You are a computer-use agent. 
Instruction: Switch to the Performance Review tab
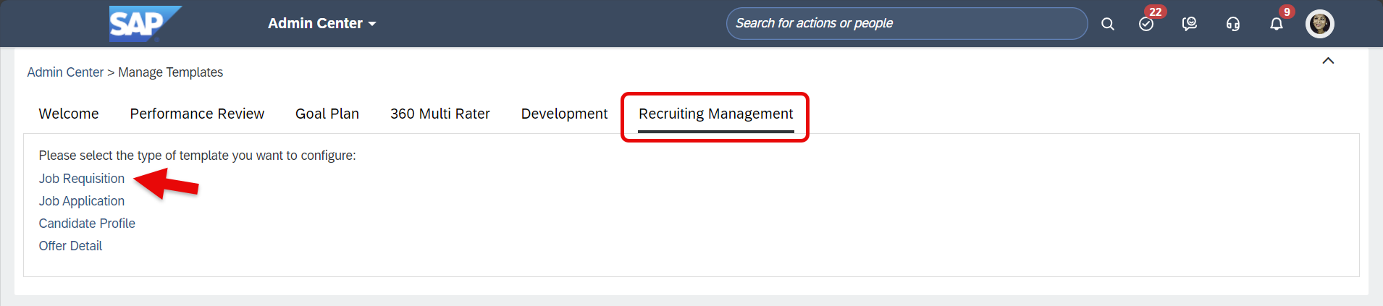[197, 114]
